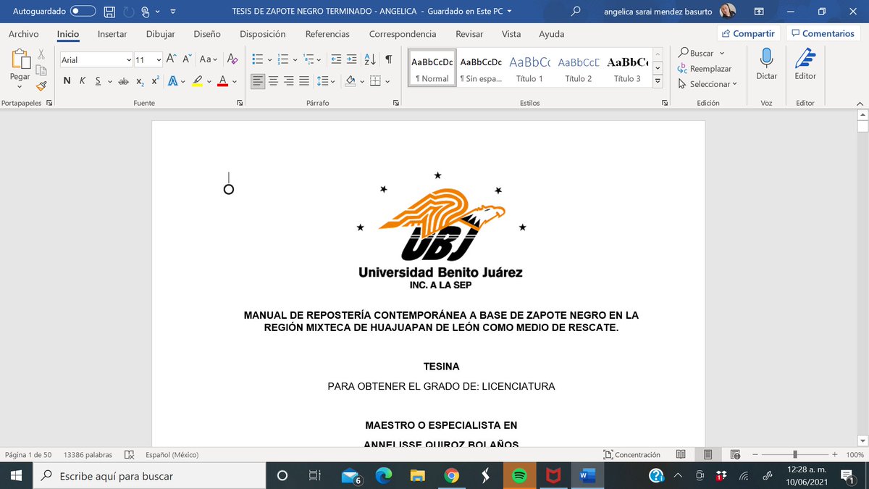
Task: Clear all text formatting
Action: pyautogui.click(x=232, y=60)
